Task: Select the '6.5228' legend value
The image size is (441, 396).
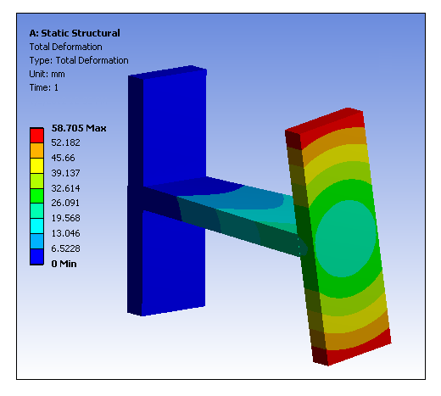Action: tap(65, 248)
